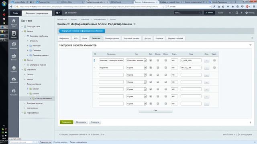Click the browser bookmark star icon
The image size is (257, 144).
click(219, 6)
